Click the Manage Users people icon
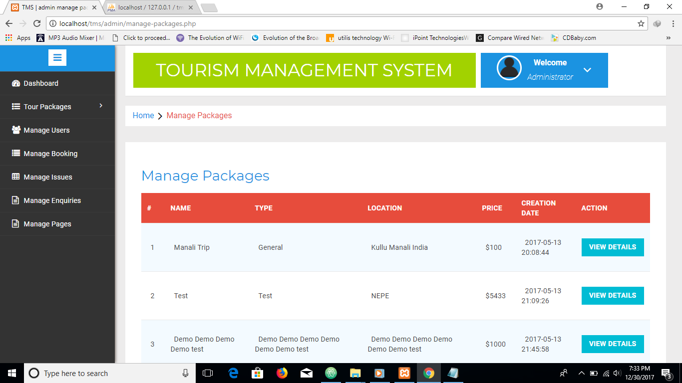Viewport: 682px width, 383px height. coord(16,130)
